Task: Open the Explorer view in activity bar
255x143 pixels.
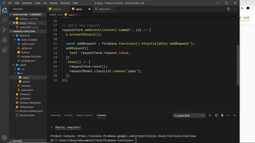Action: tap(4, 10)
